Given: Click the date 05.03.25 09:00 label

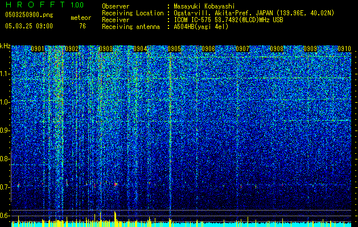Looking at the screenshot, I should tap(29, 26).
